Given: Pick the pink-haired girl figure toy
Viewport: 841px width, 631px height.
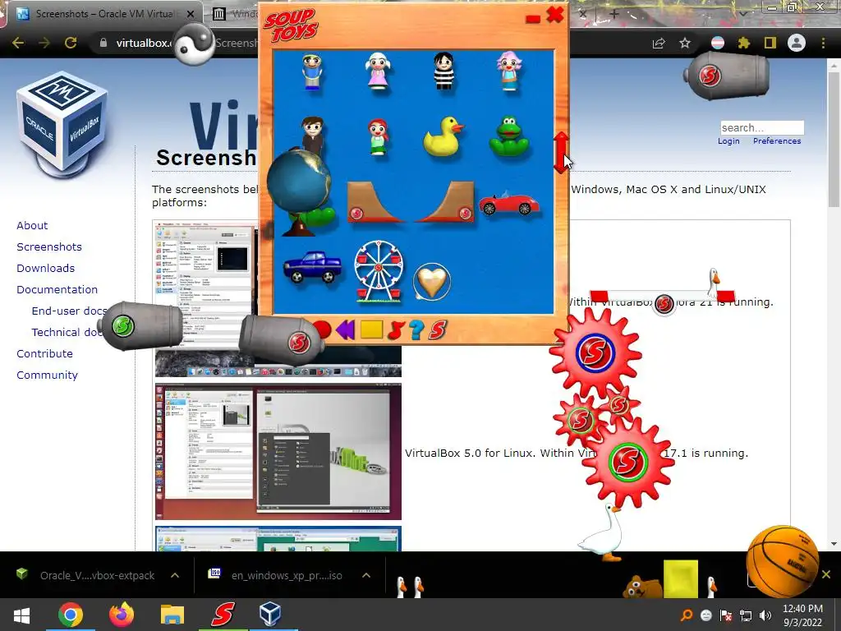Looking at the screenshot, I should (509, 71).
